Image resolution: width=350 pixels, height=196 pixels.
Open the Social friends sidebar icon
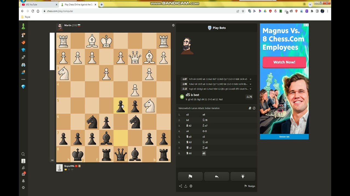pos(23,72)
